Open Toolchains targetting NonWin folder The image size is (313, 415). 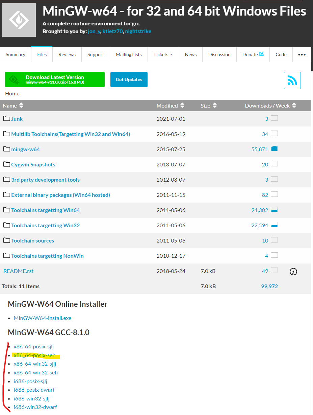tap(47, 256)
